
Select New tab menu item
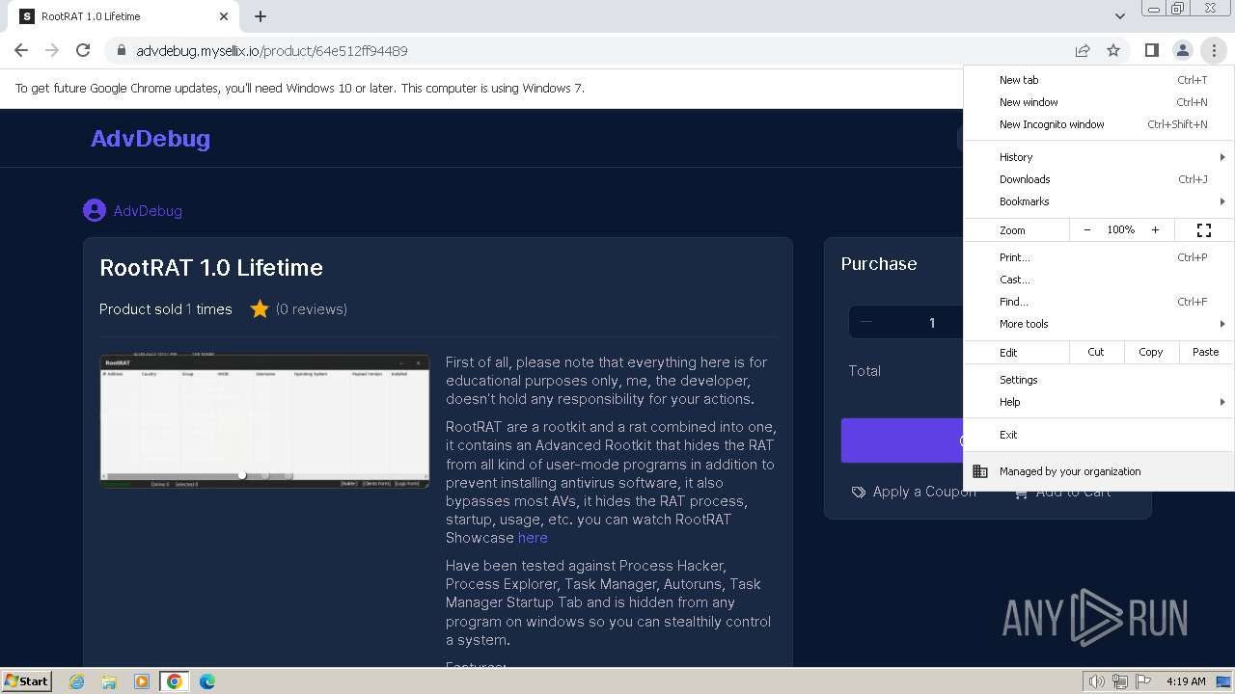(1098, 80)
